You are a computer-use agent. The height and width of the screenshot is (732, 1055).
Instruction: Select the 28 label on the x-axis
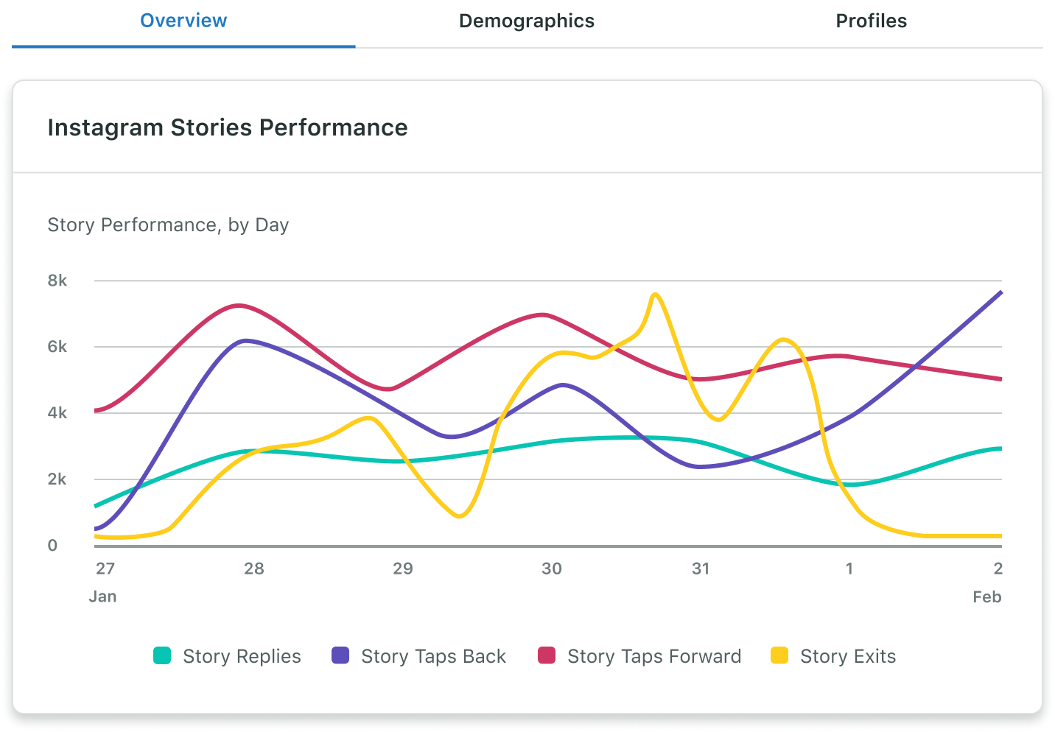[x=254, y=569]
